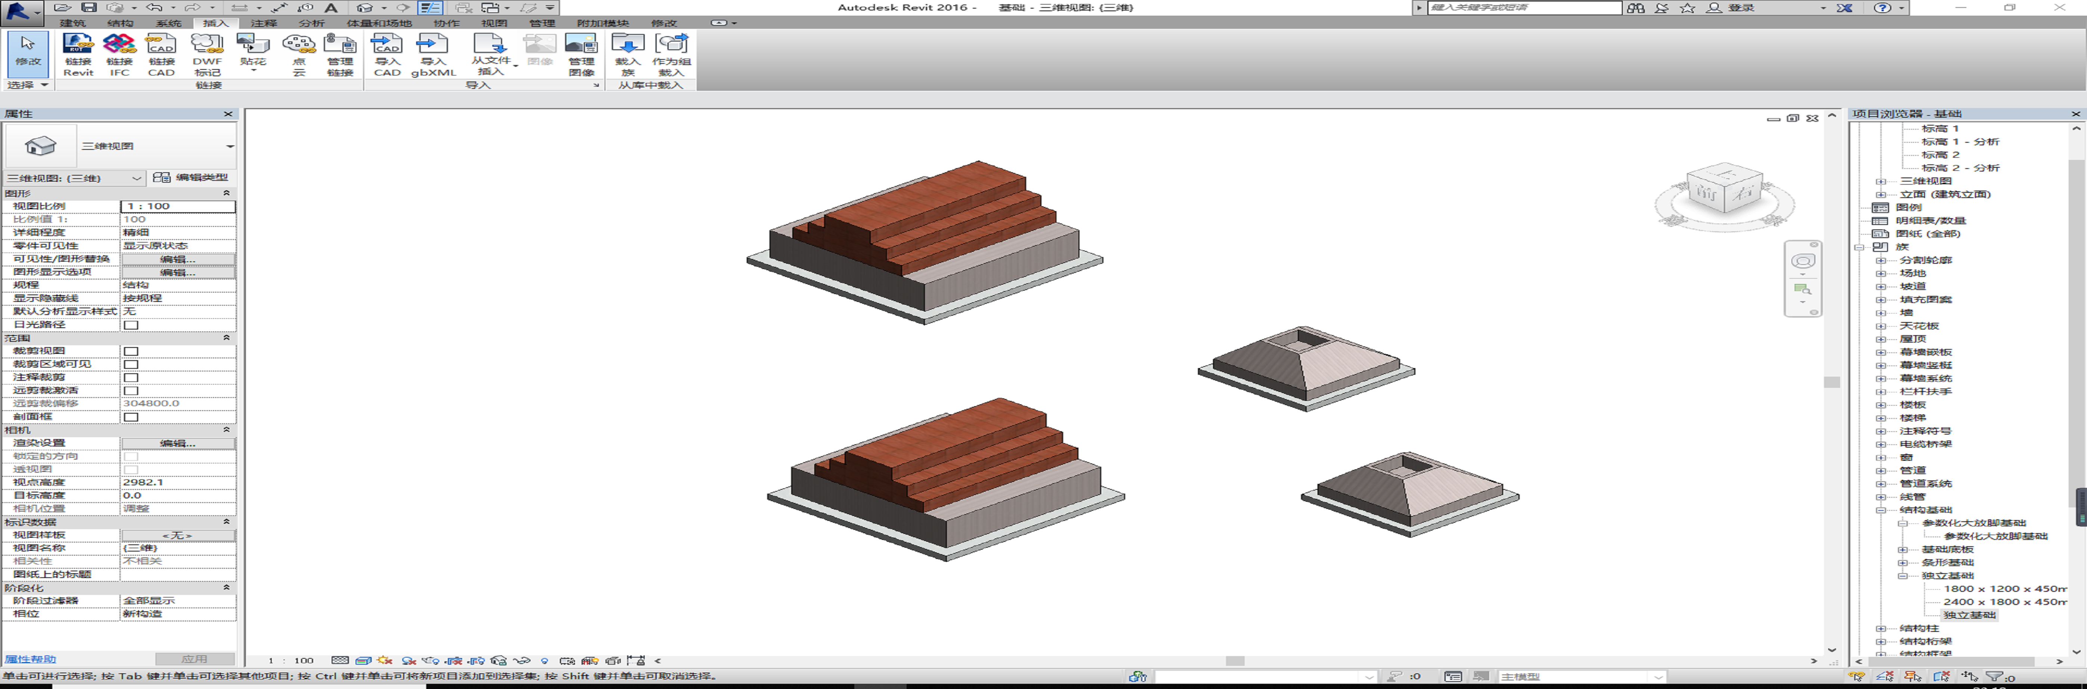Switch to the 管理 ribbon tab
The height and width of the screenshot is (689, 2087).
(543, 23)
